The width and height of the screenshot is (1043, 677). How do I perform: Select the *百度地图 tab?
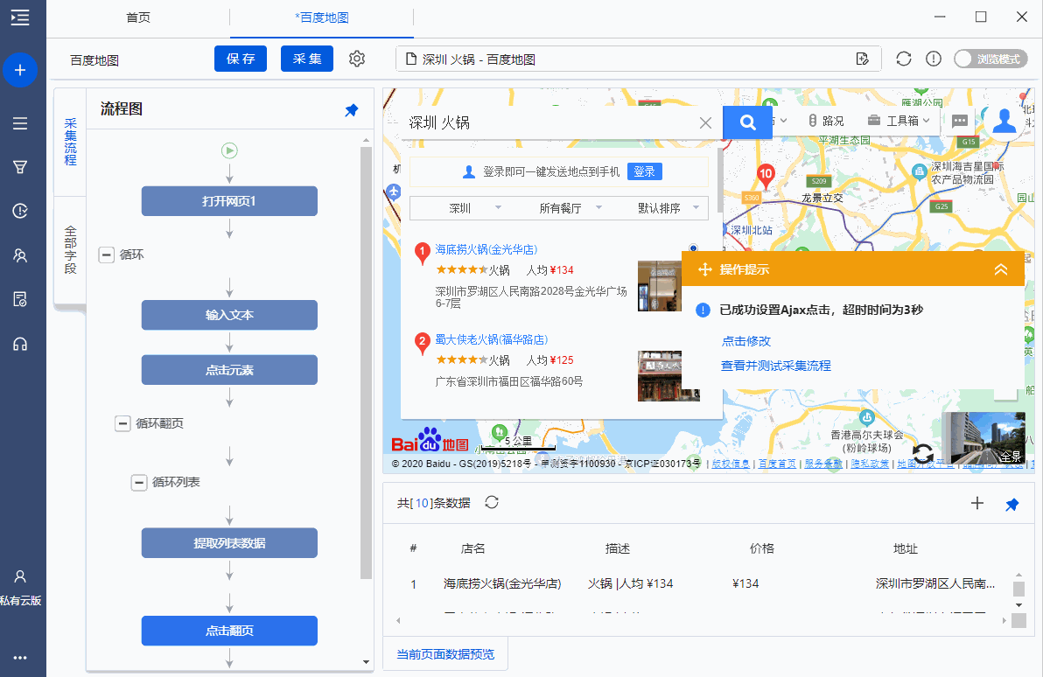pos(322,18)
